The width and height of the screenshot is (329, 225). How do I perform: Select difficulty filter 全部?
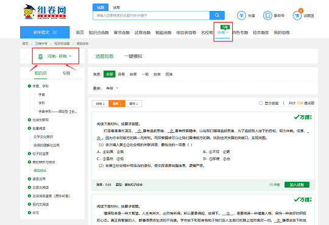pos(110,74)
